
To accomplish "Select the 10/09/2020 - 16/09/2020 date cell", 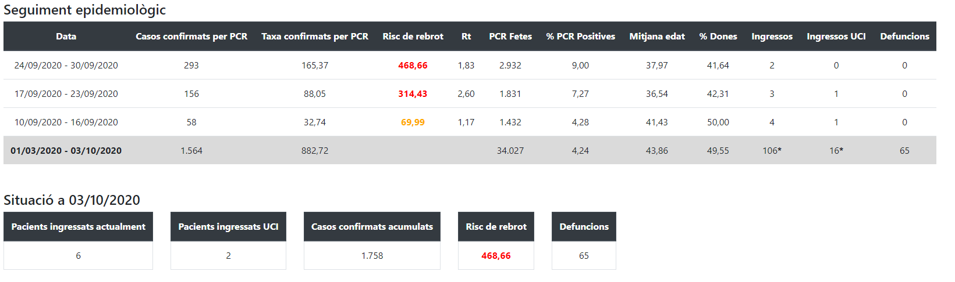I will pyautogui.click(x=66, y=122).
